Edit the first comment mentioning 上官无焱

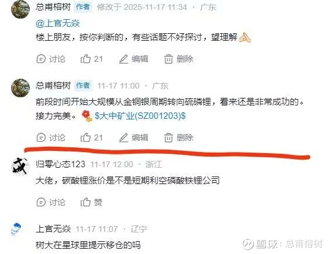click(133, 59)
